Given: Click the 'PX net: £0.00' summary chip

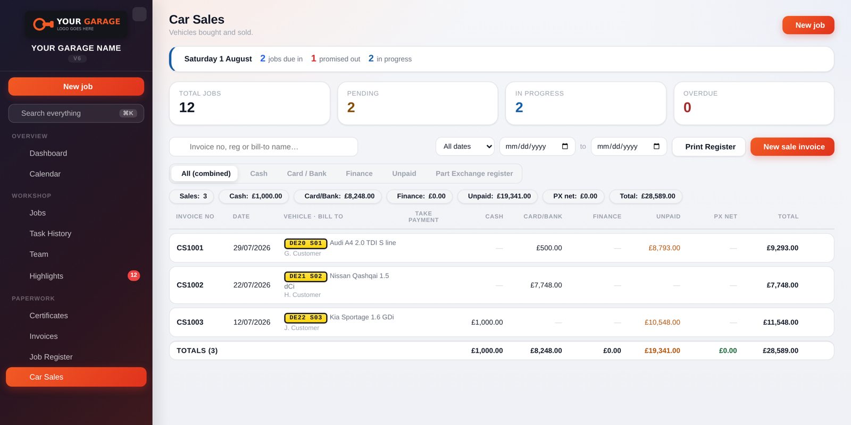Looking at the screenshot, I should tap(573, 197).
